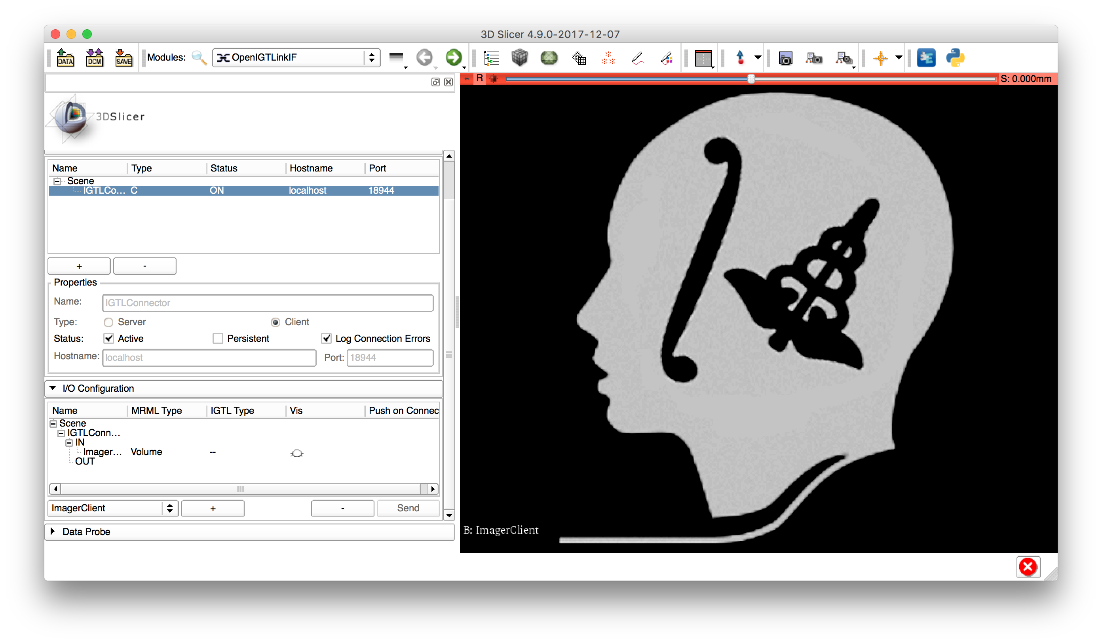Click the Hostname input field
The width and height of the screenshot is (1102, 644).
click(209, 357)
